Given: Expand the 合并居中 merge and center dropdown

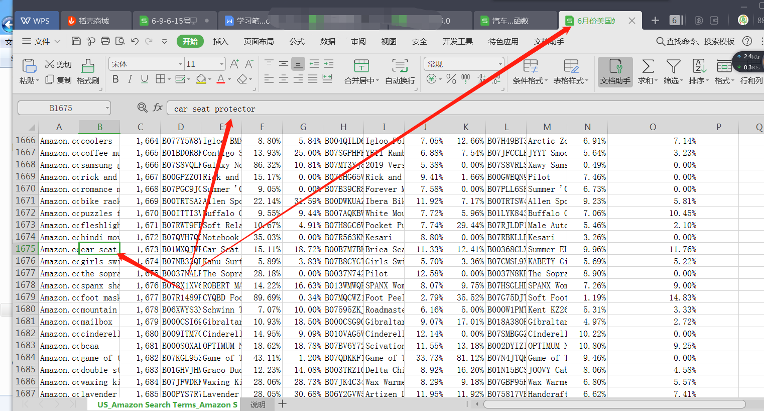Looking at the screenshot, I should tap(377, 80).
